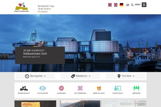Go to next slide with carousel arrow

[79, 70]
